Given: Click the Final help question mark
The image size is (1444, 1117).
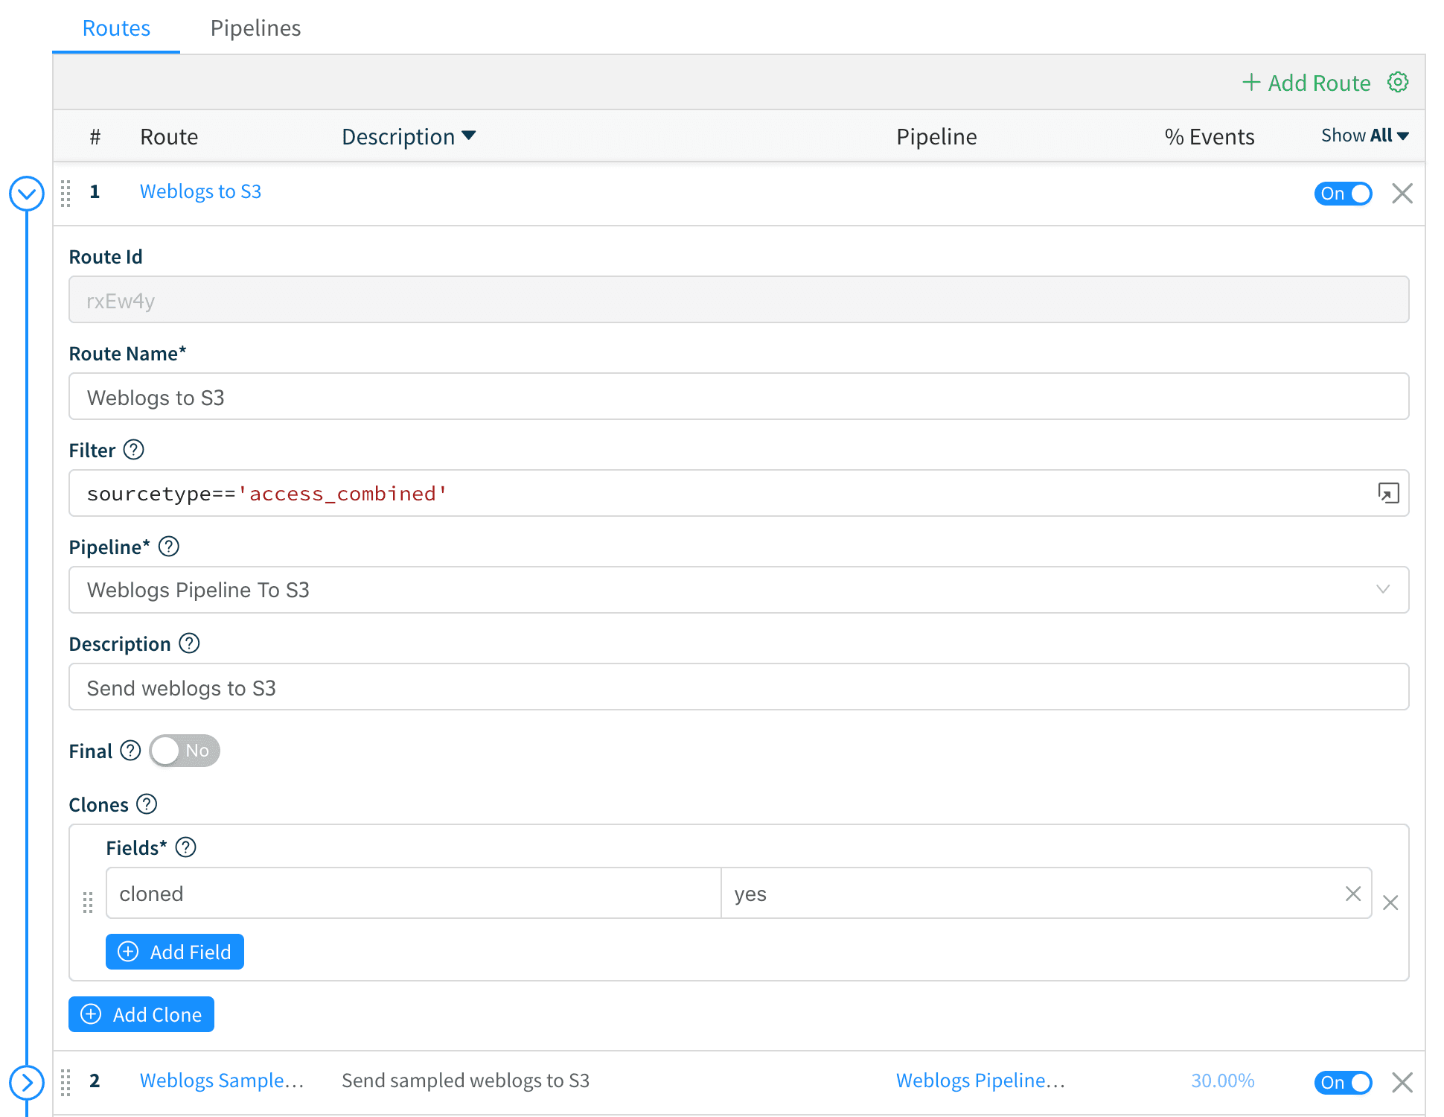Looking at the screenshot, I should (x=130, y=751).
